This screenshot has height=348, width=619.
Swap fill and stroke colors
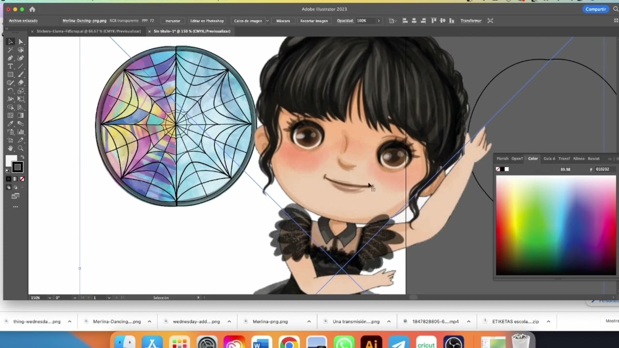point(22,158)
